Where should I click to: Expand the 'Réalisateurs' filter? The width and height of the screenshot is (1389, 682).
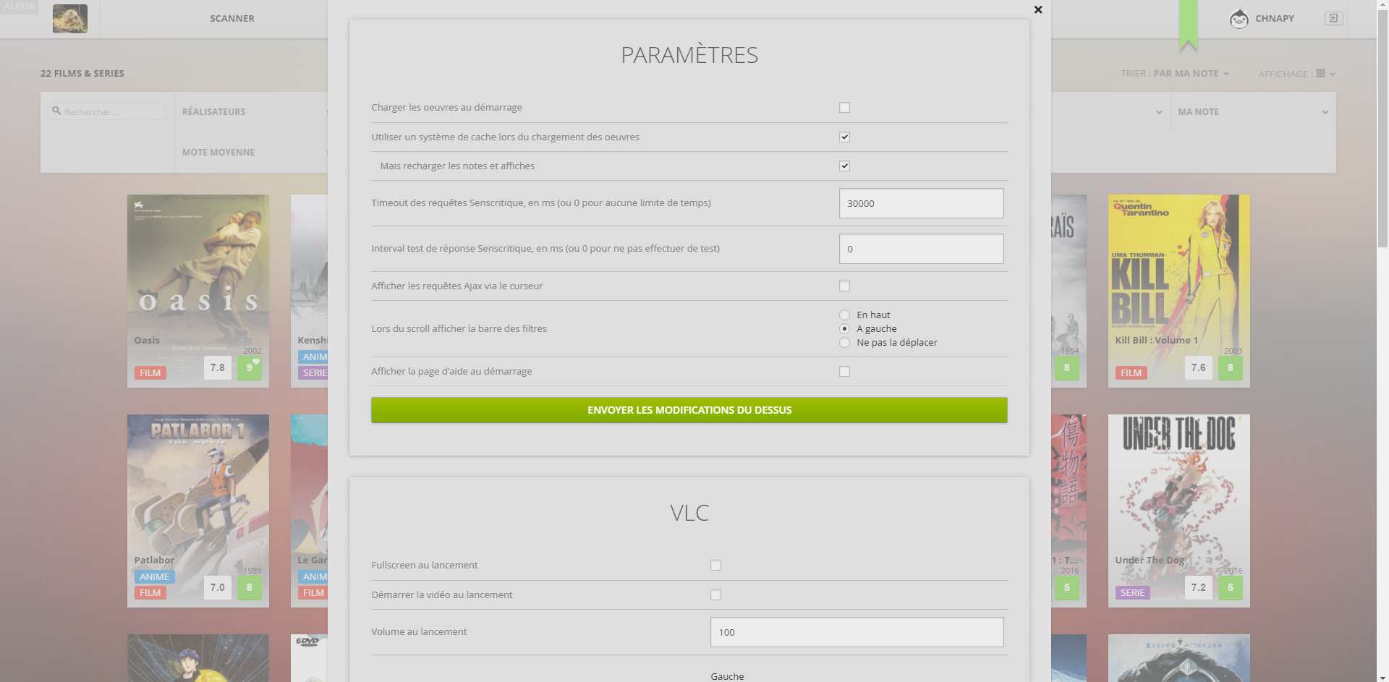coord(250,112)
